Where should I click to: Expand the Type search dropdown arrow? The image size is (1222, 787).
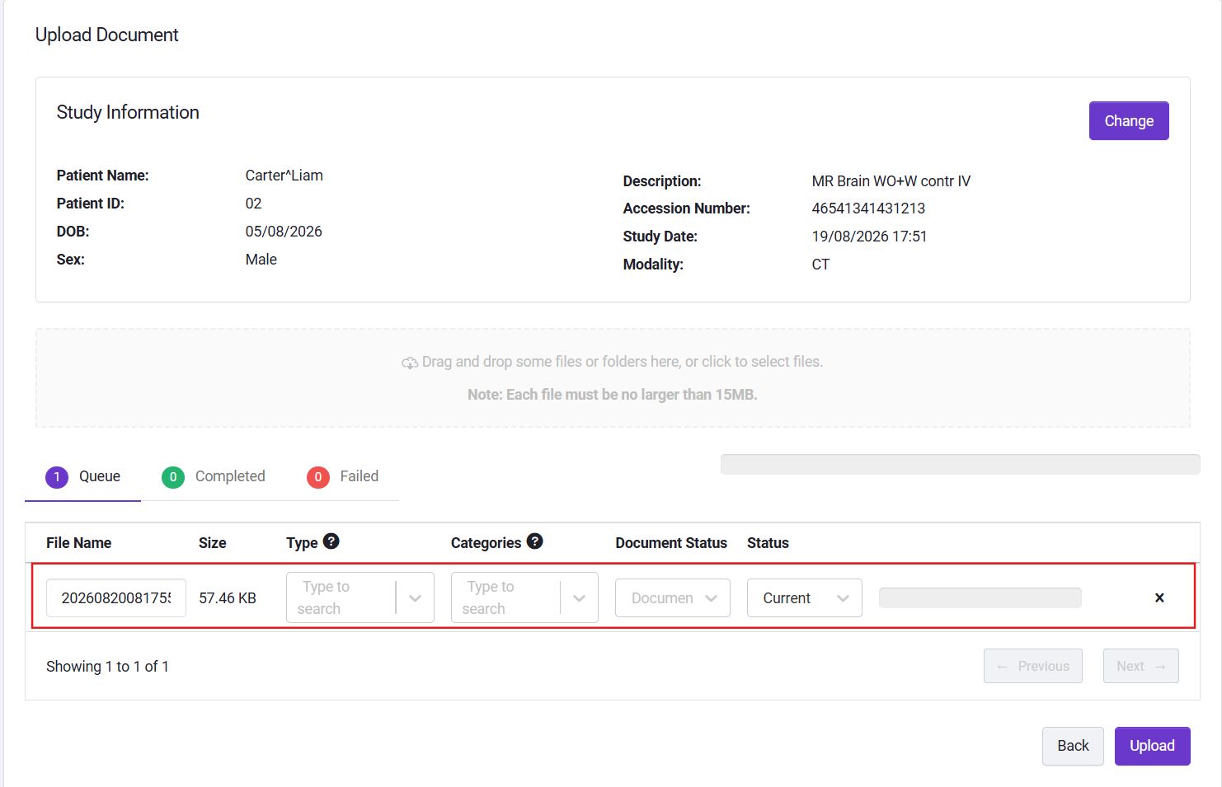point(415,598)
